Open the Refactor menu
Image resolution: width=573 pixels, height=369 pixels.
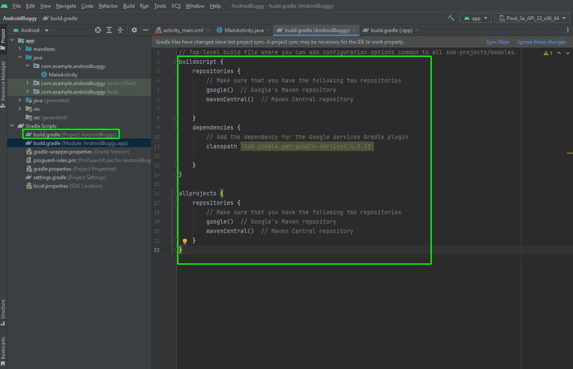tap(108, 6)
